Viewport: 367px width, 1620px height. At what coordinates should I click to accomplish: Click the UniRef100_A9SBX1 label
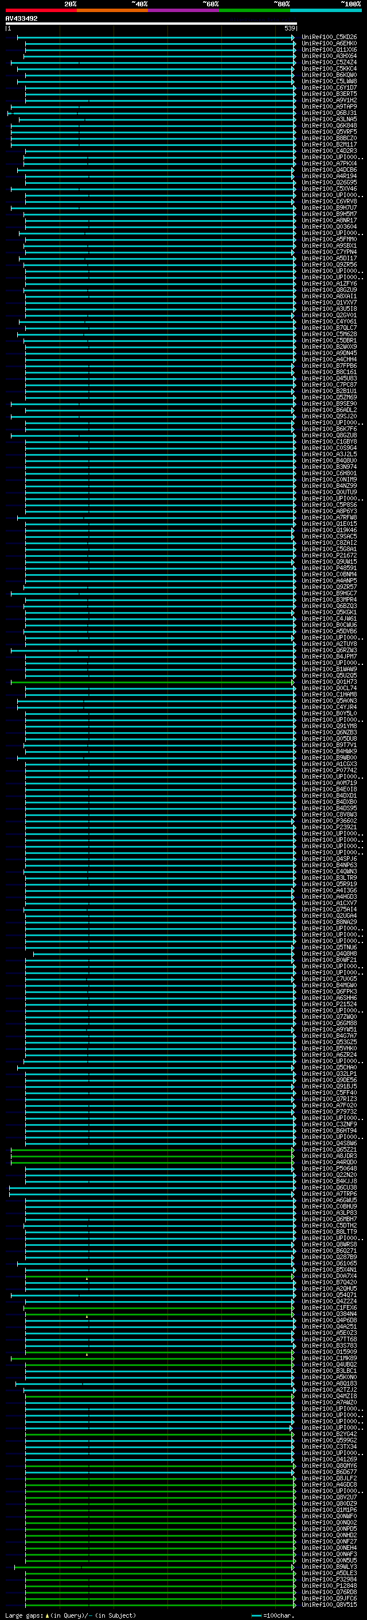pos(329,246)
